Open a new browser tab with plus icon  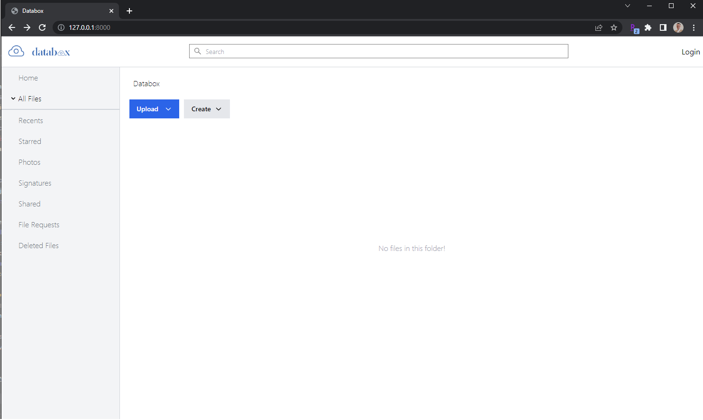(129, 11)
